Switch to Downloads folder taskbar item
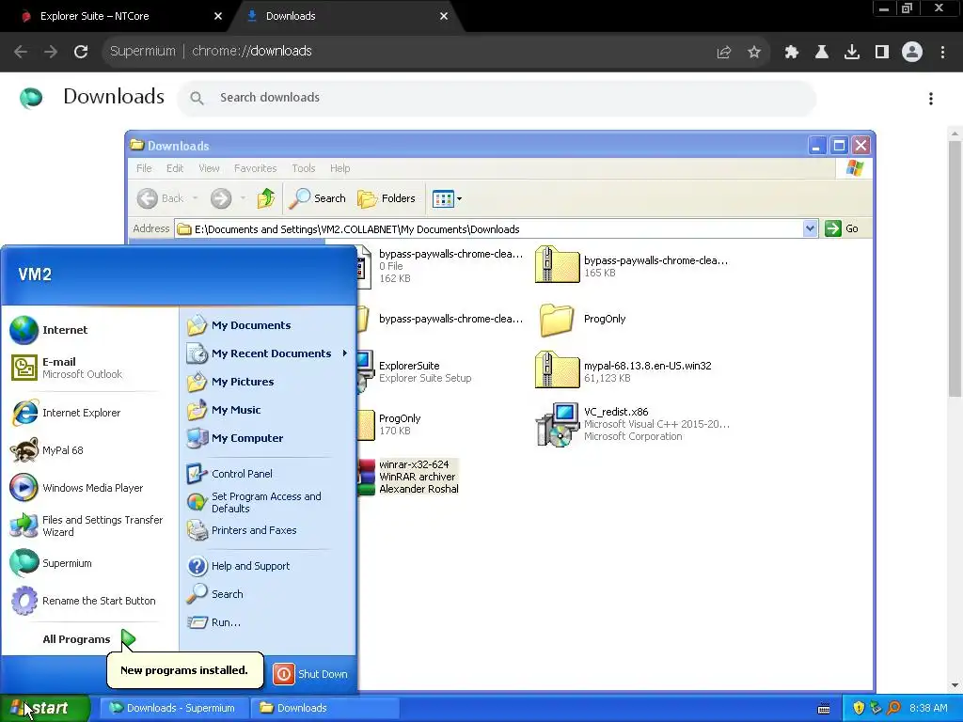 324,708
